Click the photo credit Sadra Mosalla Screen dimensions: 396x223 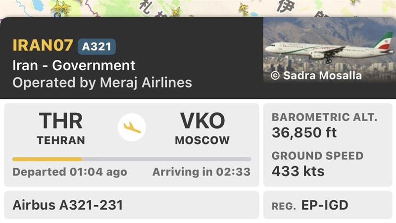(316, 76)
